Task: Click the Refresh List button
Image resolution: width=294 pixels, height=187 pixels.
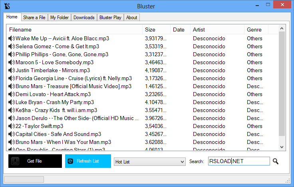Action: (x=88, y=161)
